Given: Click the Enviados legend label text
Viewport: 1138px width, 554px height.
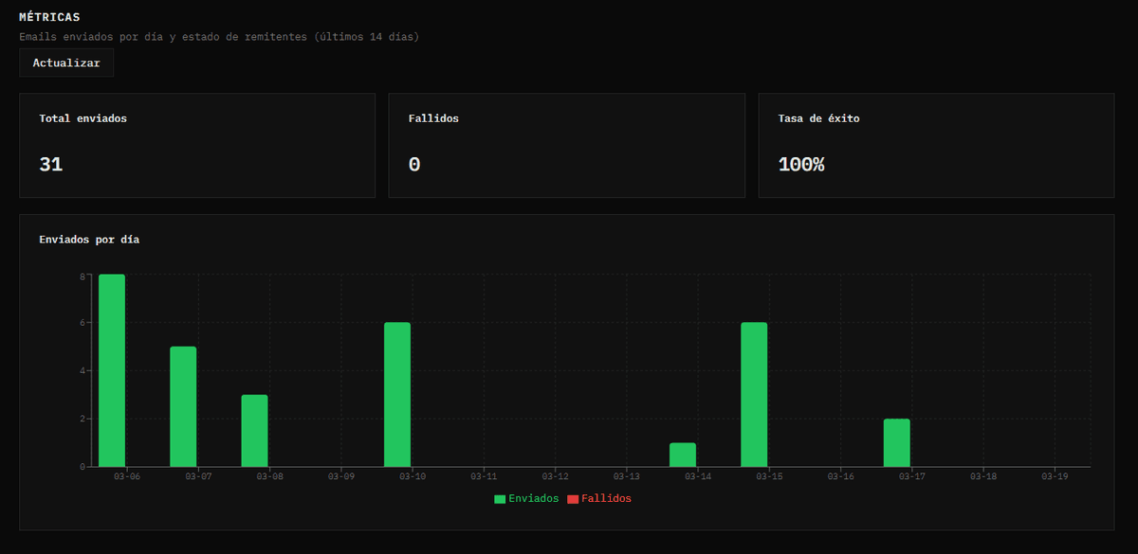Looking at the screenshot, I should [x=534, y=499].
